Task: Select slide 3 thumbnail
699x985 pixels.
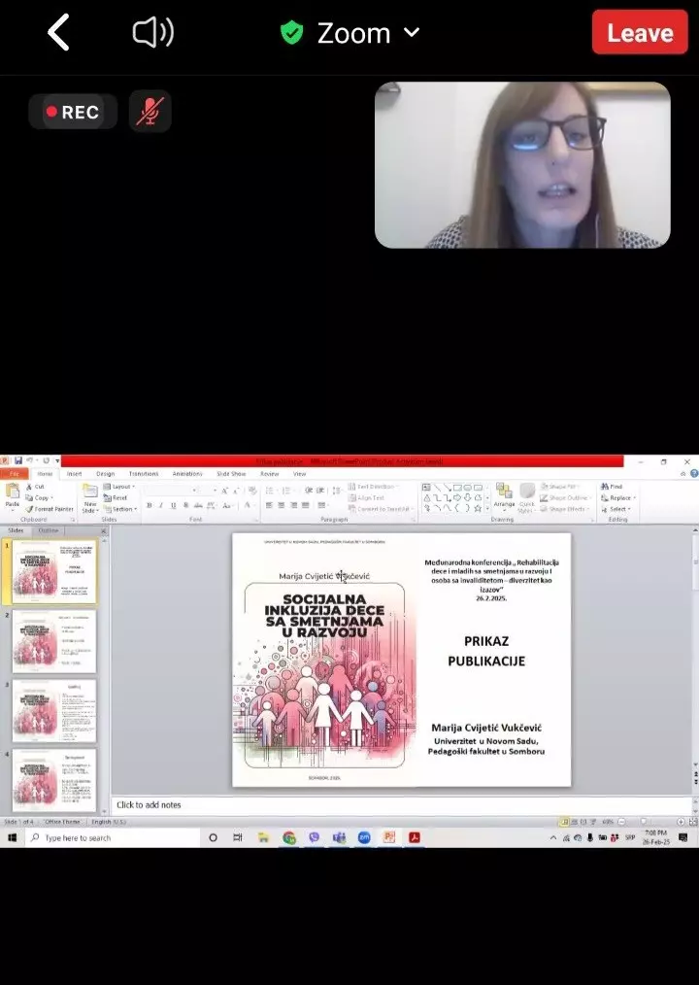Action: [x=54, y=710]
